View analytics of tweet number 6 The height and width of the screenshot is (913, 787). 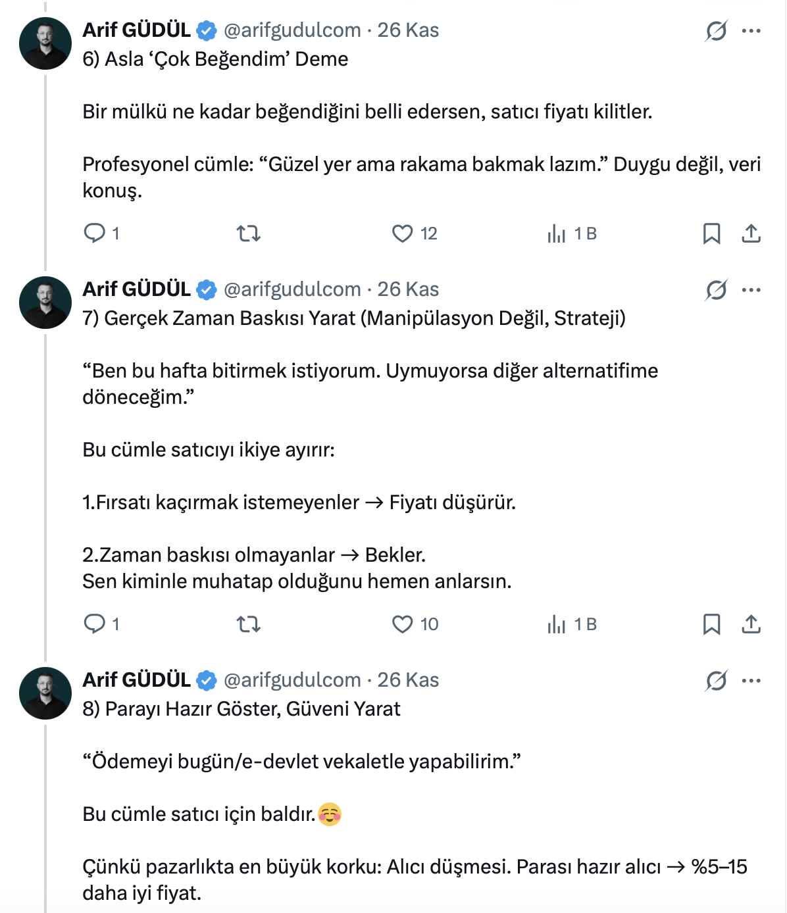point(557,234)
